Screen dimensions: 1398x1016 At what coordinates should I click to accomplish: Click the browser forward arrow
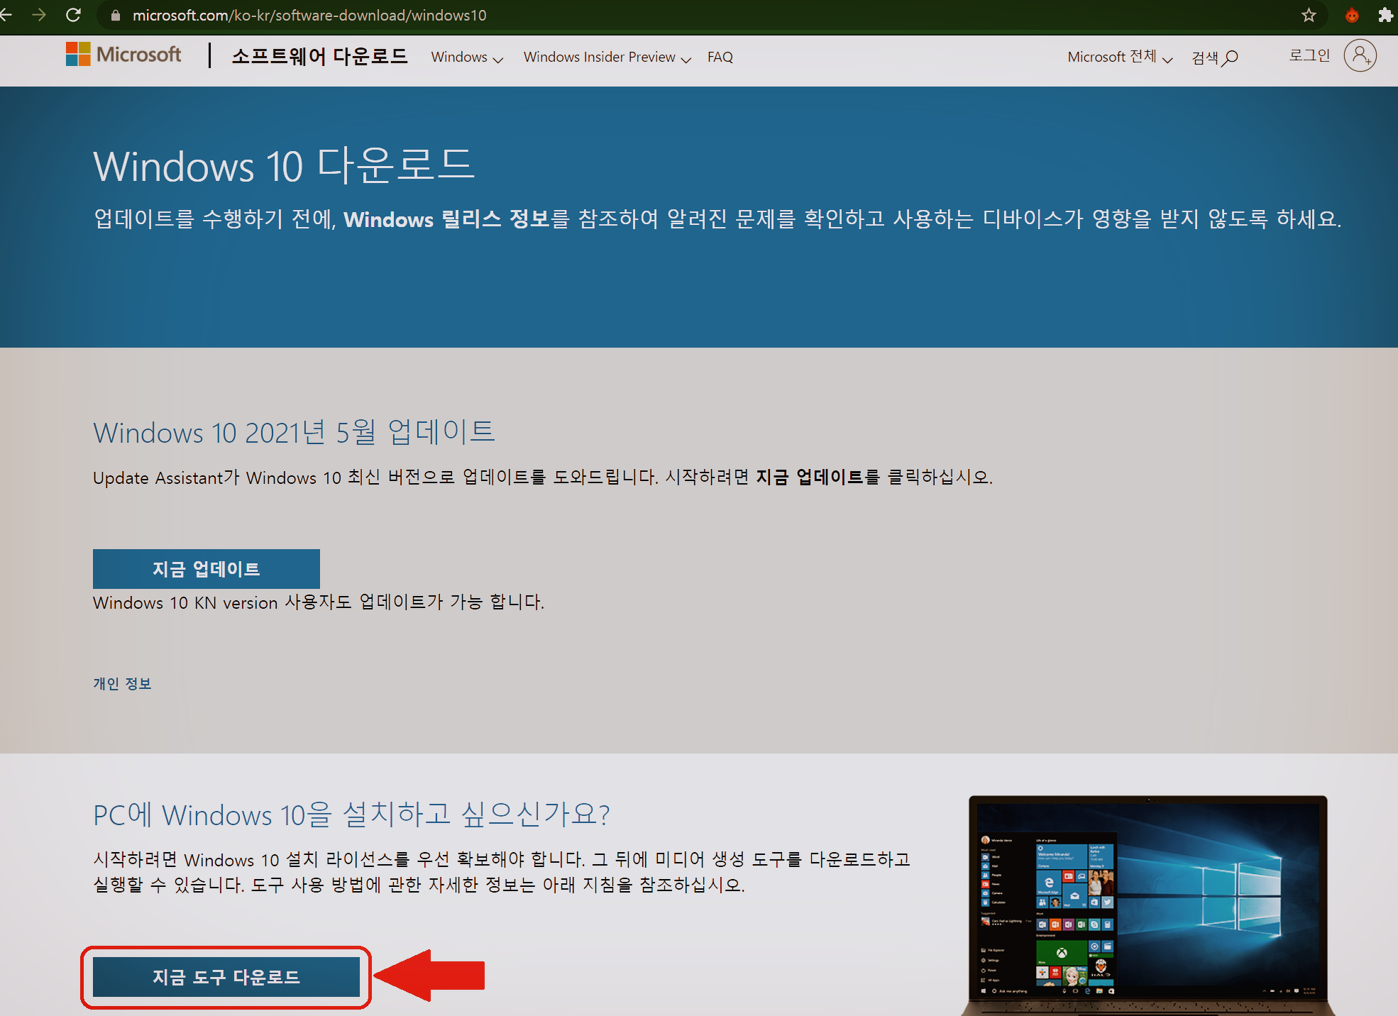(39, 15)
